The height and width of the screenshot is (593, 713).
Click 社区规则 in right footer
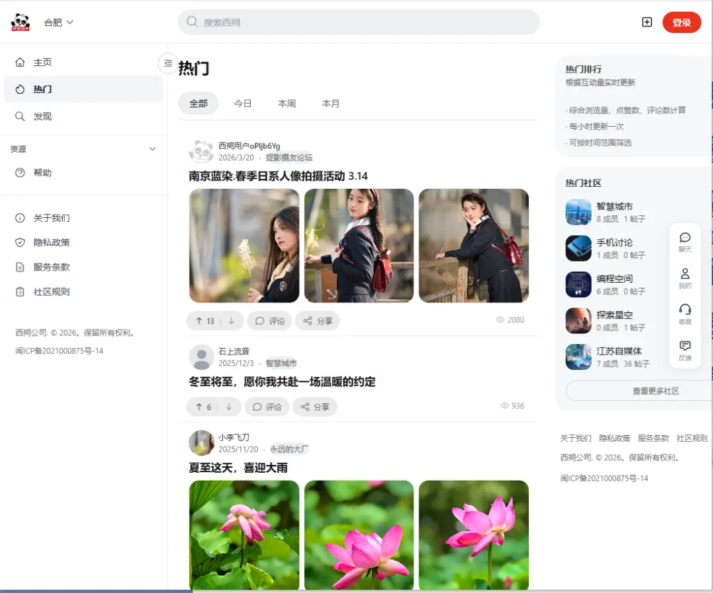692,438
